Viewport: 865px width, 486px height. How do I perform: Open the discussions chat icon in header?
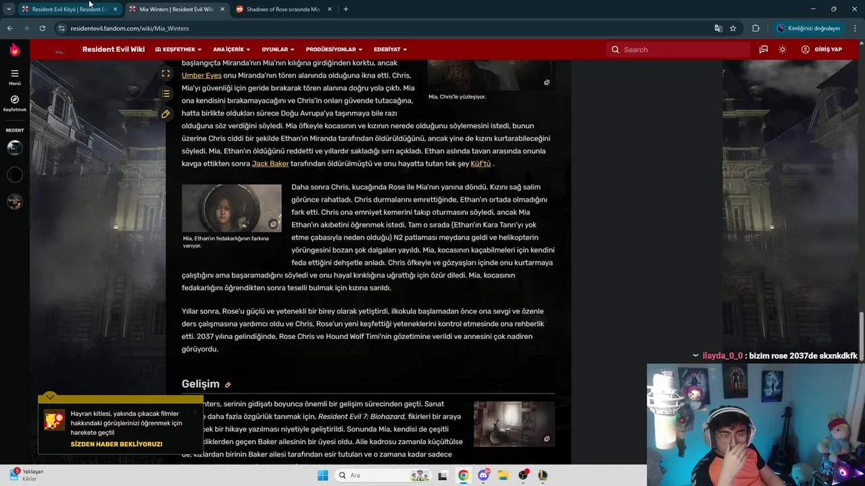[x=763, y=49]
